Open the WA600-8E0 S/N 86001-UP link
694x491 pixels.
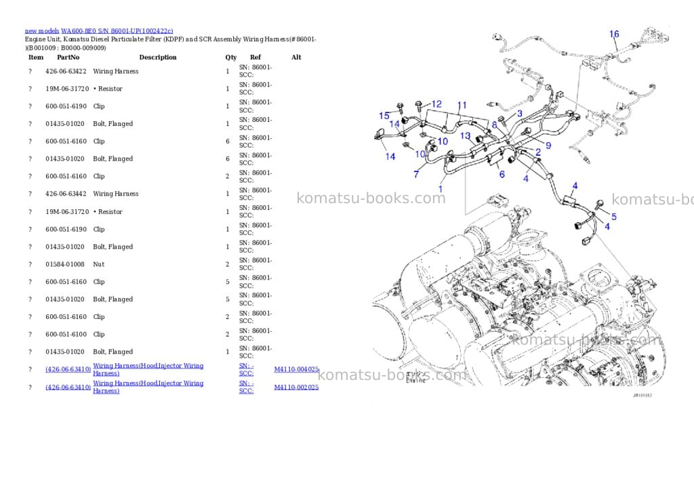click(117, 31)
